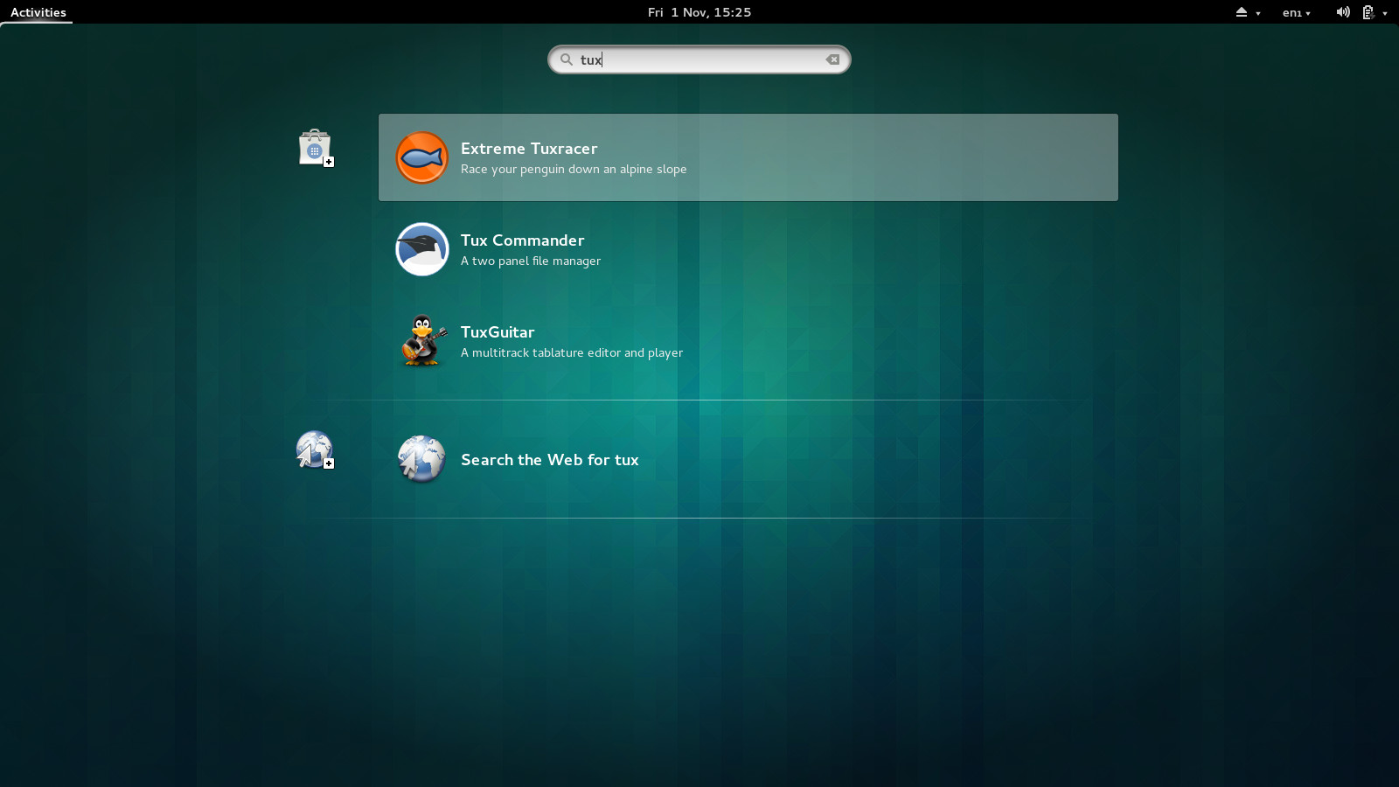Click the eject removable media icon
Screen dimensions: 1399x787
click(1241, 12)
